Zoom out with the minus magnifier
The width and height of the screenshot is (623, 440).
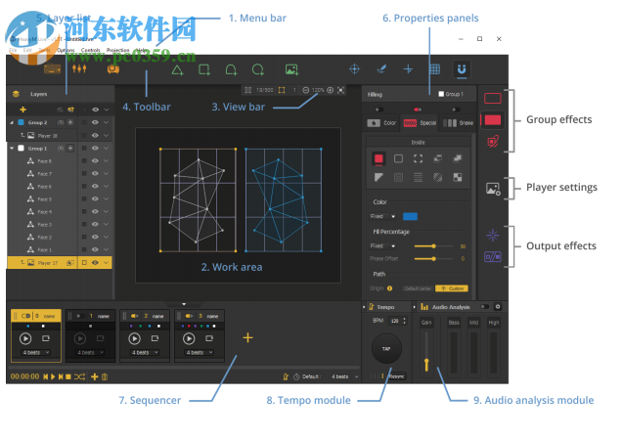click(305, 90)
